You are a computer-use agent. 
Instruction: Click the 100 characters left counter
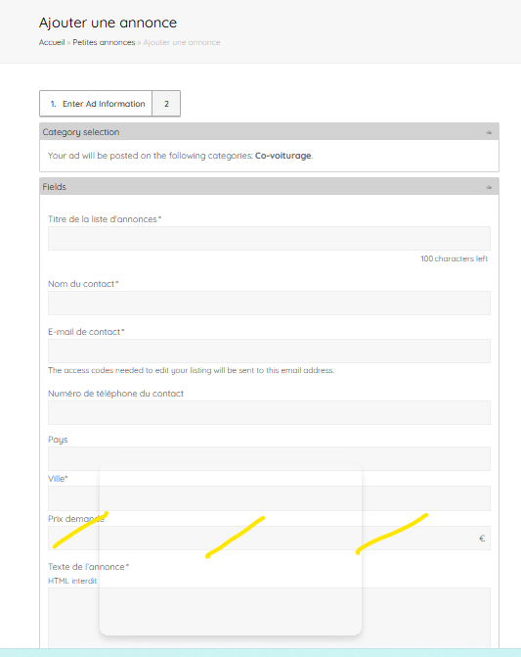[x=455, y=258]
